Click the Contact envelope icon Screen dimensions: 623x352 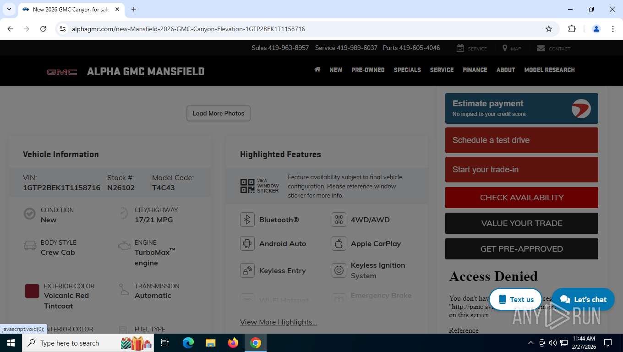[x=541, y=48]
